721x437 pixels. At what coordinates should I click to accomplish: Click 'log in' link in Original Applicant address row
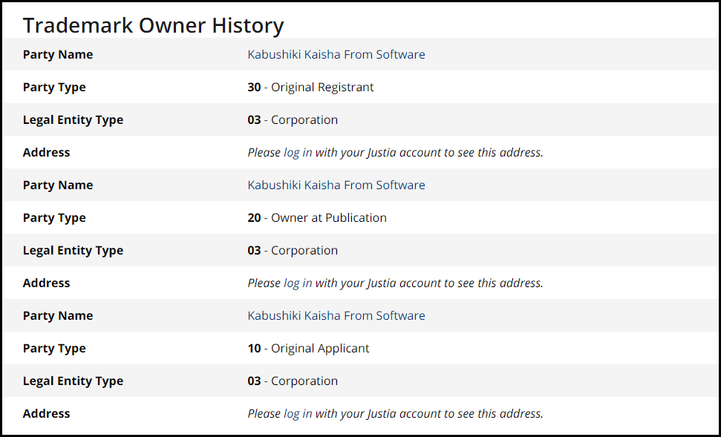click(x=298, y=413)
